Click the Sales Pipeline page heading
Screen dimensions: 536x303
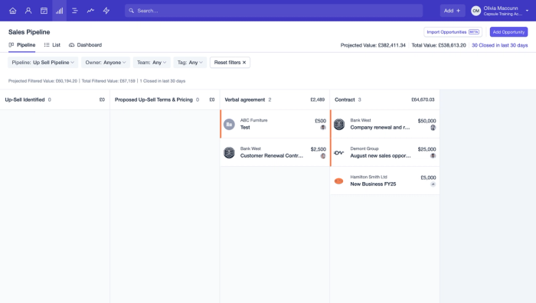point(29,32)
